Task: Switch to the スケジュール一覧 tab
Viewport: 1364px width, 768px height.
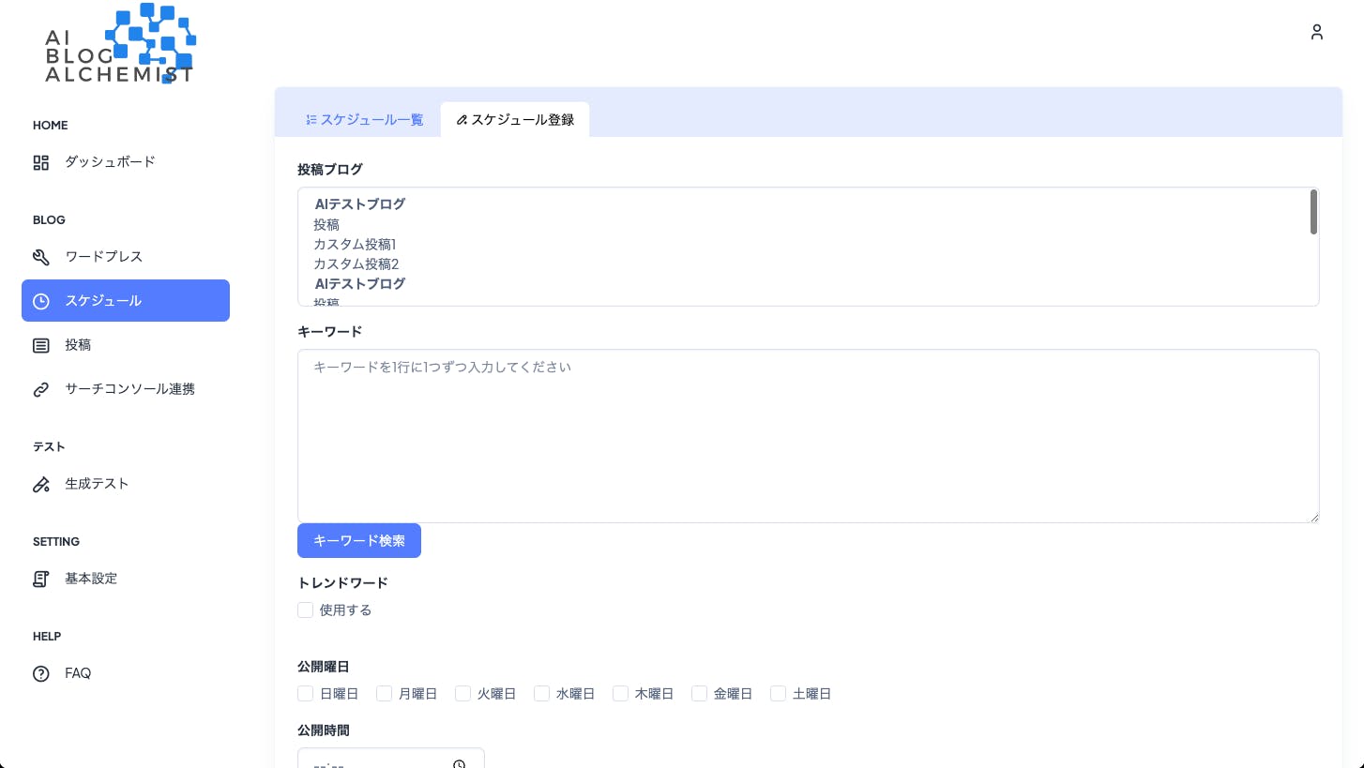Action: pos(364,120)
